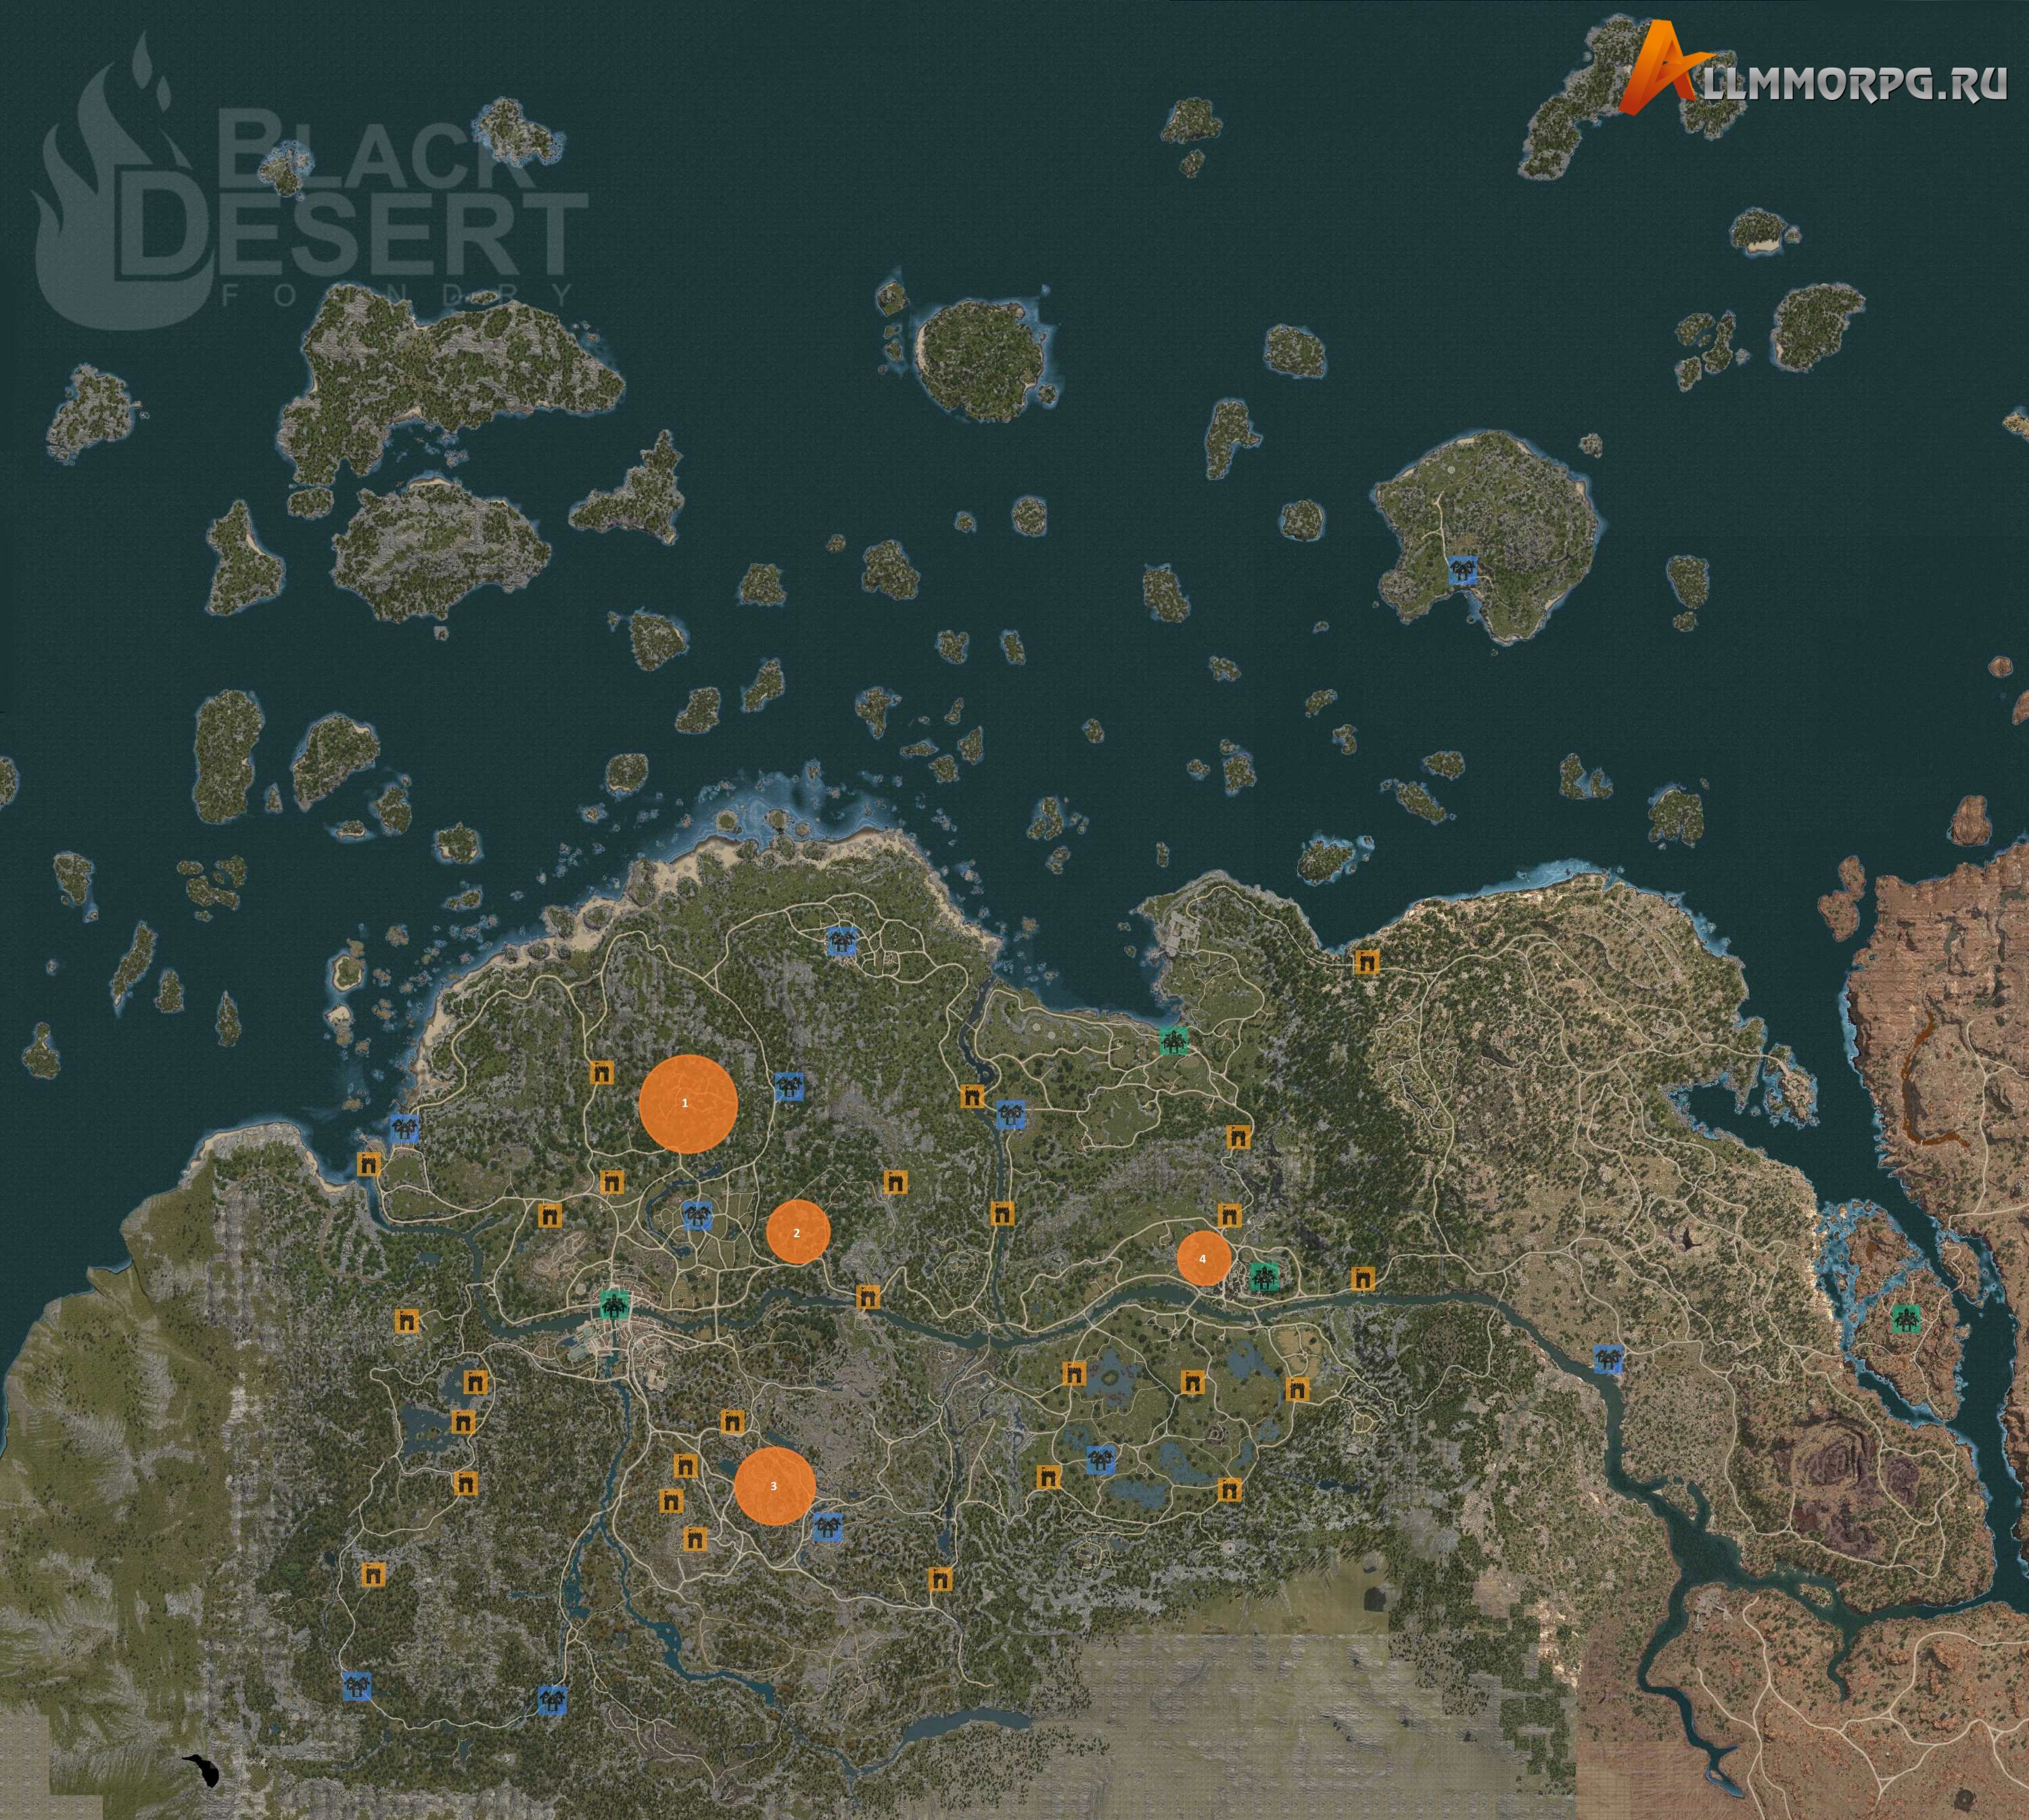Screen dimensions: 2029x1820
Task: Select the numbered orange circle 4
Action: 1203,1259
